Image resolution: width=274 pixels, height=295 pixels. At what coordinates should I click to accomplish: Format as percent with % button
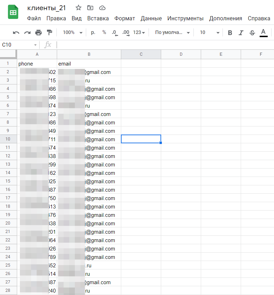coord(104,32)
